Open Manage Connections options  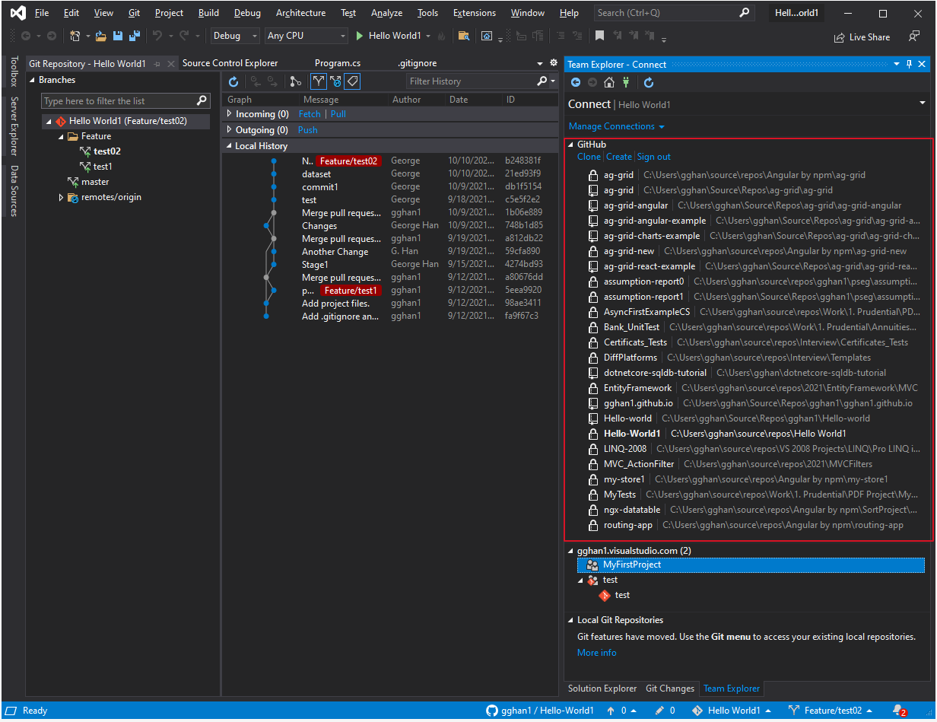pos(613,126)
